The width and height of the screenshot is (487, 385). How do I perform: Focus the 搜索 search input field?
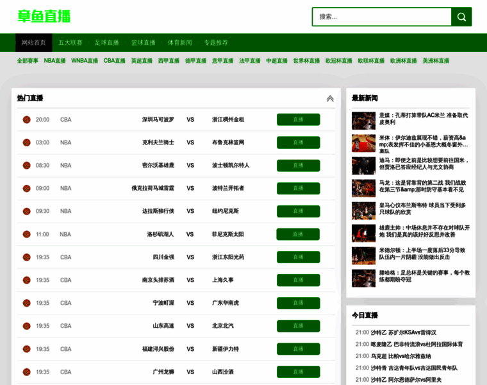pos(382,17)
